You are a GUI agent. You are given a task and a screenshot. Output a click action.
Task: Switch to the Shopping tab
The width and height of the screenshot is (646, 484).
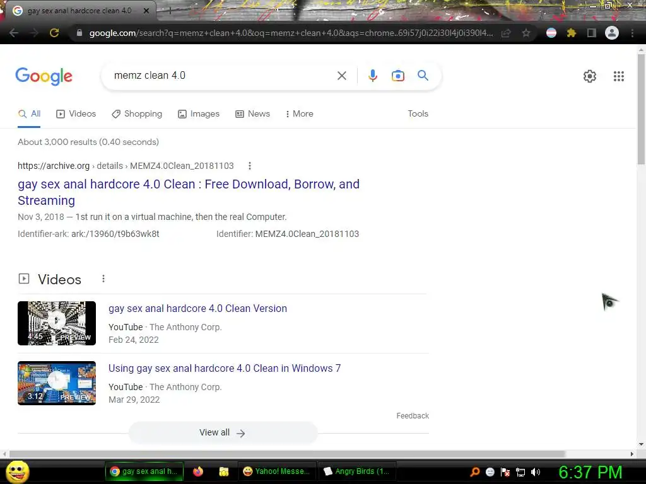click(x=137, y=113)
